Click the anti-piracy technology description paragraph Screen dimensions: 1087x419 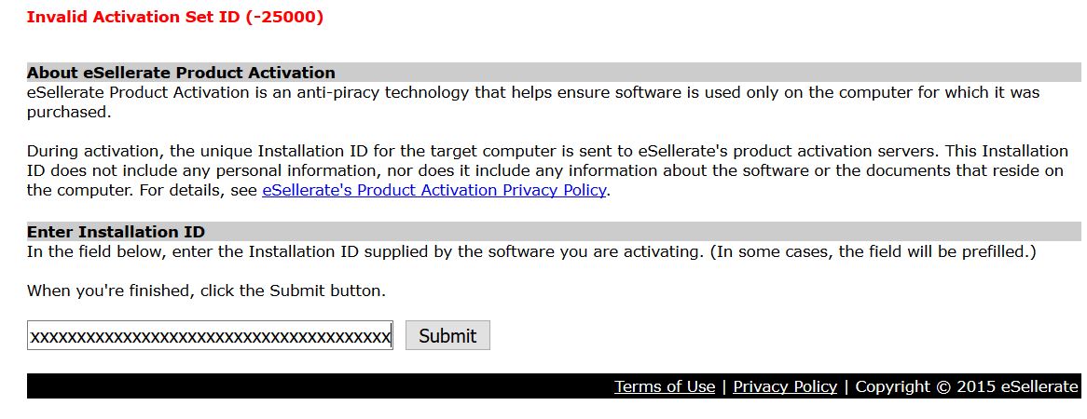(533, 101)
